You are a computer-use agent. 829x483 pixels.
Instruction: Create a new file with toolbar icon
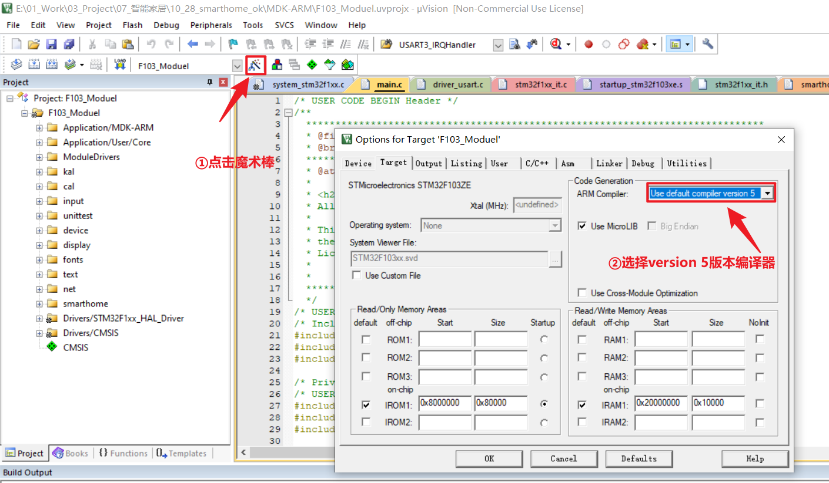(x=16, y=45)
